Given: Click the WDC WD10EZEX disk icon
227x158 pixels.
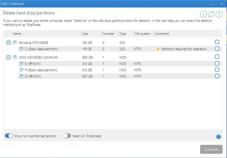Looking at the screenshot, I should (15, 57).
